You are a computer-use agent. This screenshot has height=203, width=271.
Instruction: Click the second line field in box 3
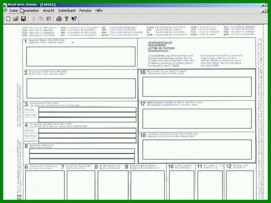(x=88, y=115)
